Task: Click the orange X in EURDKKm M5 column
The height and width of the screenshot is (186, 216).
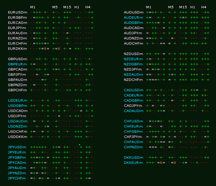Action: tap(59, 49)
